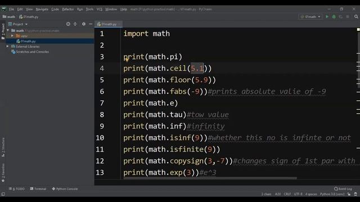The image size is (360, 202).
Task: Click on 'import math' on line 1
Action: [146, 34]
